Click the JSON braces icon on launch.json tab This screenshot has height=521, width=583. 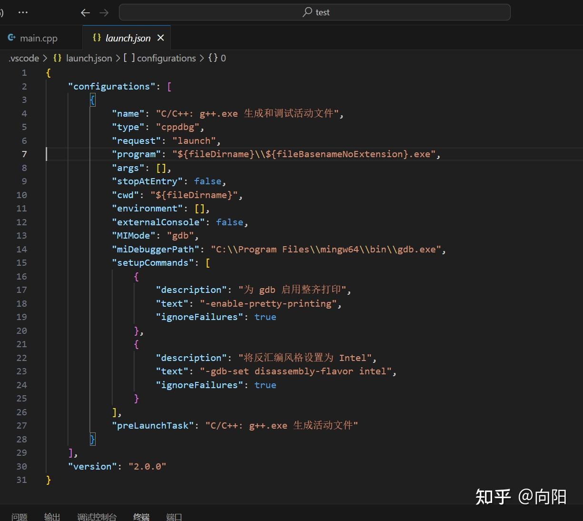[x=97, y=38]
